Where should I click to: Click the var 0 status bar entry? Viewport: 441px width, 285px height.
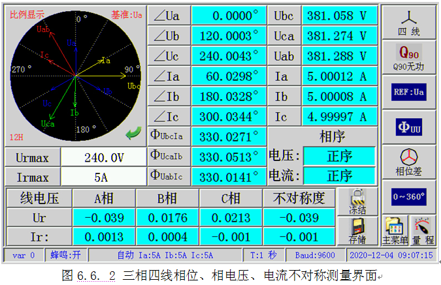pyautogui.click(x=24, y=255)
